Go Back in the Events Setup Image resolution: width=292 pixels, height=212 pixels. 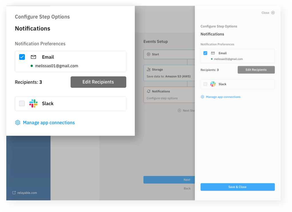187,188
